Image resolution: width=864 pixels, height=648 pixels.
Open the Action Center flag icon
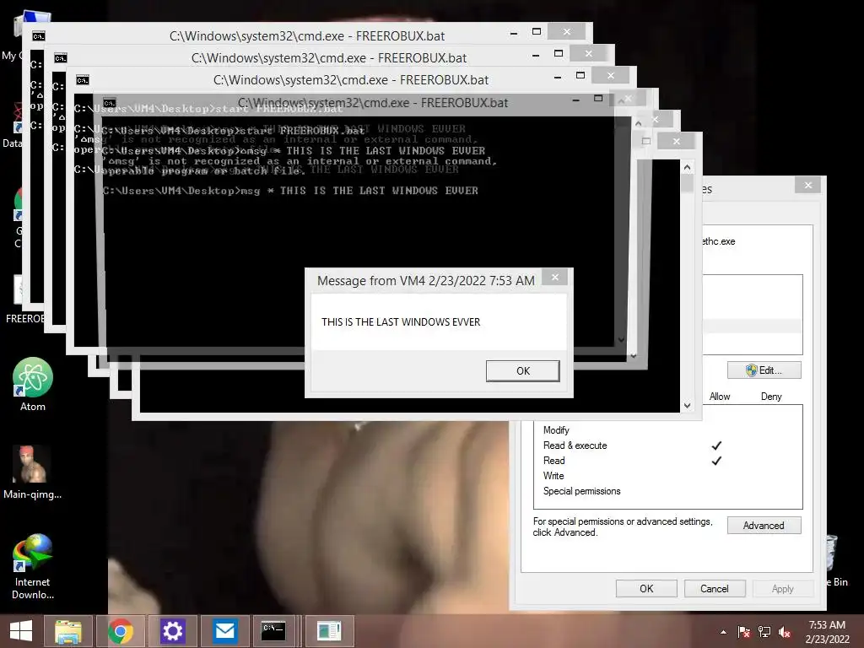click(x=743, y=632)
